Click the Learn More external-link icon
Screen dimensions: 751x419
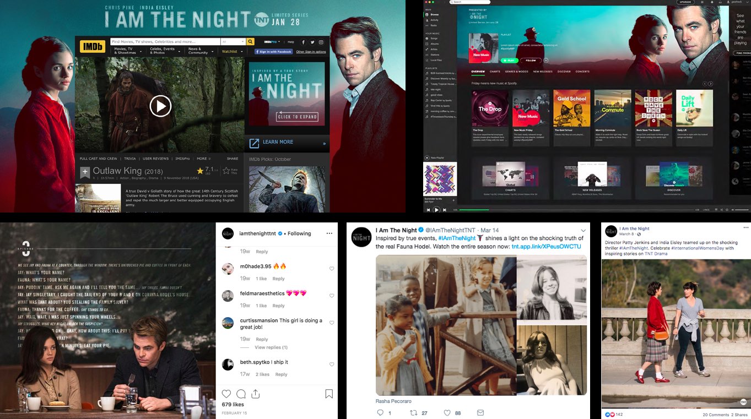point(254,143)
